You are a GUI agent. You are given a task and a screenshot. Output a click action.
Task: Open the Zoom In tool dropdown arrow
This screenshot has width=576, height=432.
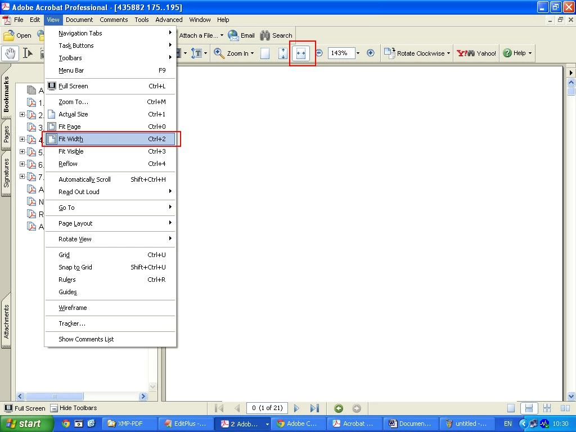tap(252, 53)
